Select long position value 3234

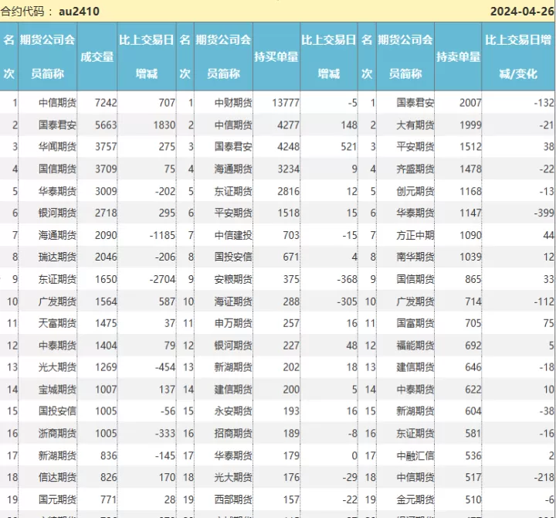288,169
